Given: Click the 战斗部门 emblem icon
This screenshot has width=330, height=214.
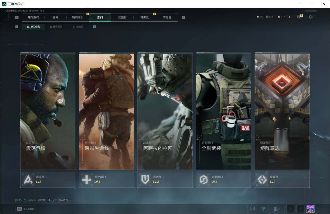Looking at the screenshot, I should (28, 180).
